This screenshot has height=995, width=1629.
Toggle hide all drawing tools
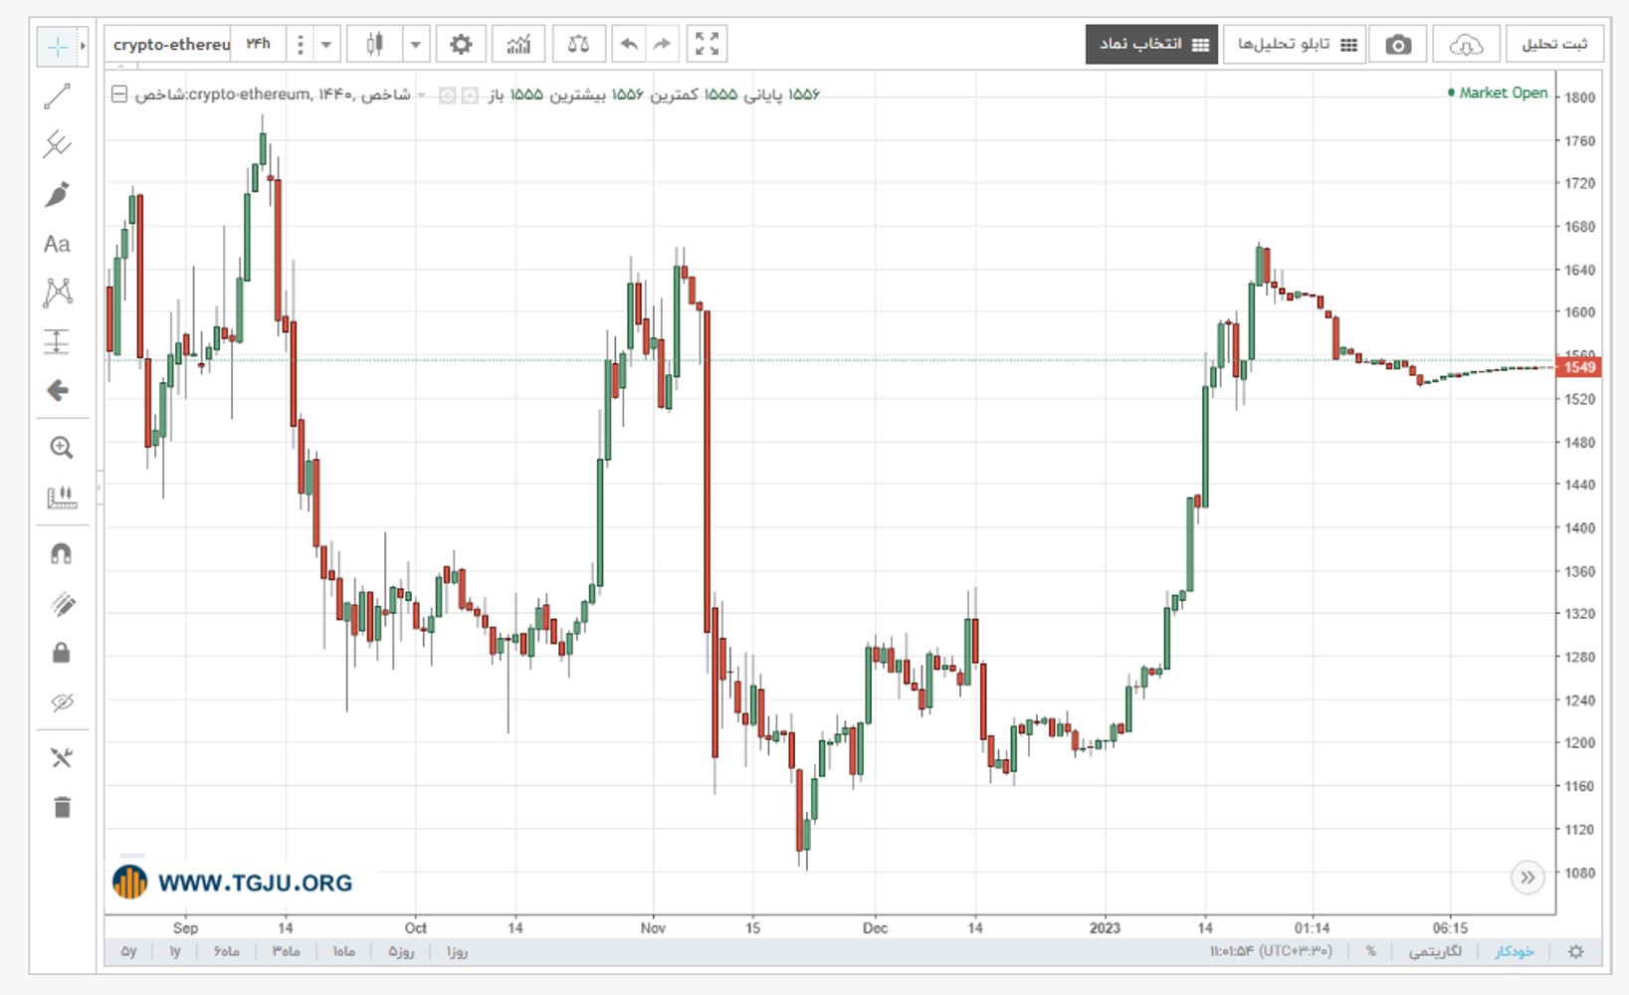(x=61, y=702)
